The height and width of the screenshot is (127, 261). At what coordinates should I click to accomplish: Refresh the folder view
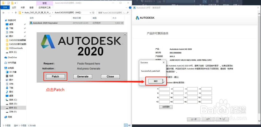[x=93, y=13]
